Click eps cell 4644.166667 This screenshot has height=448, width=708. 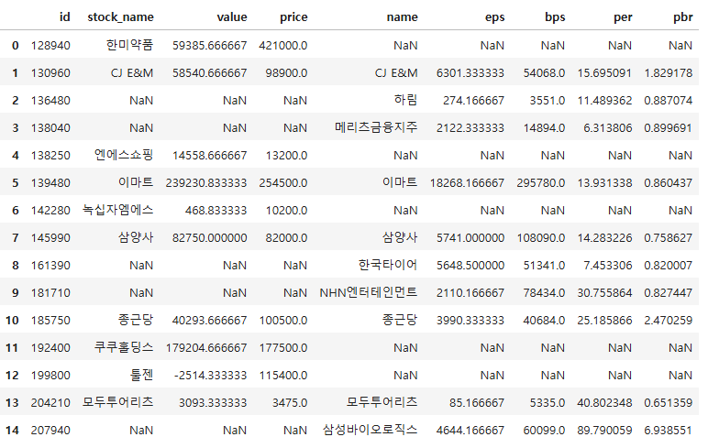click(x=470, y=431)
